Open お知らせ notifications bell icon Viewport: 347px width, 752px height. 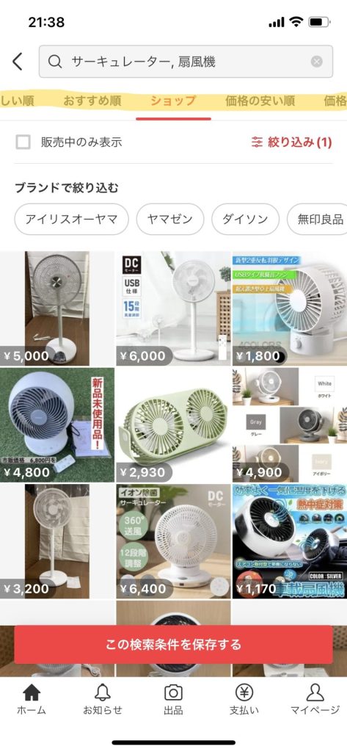[103, 692]
